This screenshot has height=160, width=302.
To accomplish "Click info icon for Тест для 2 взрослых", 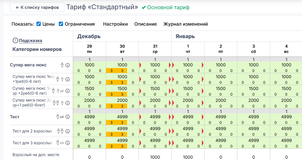I will tap(68, 131).
